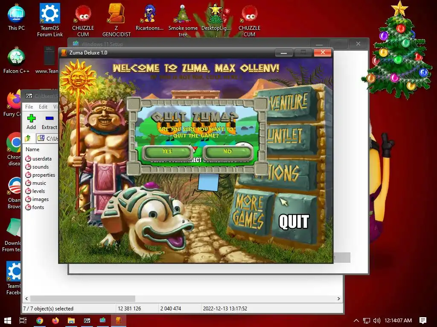Viewport: 437px width, 327px height.
Task: Select the properties folder in 7-Zip
Action: coord(41,175)
